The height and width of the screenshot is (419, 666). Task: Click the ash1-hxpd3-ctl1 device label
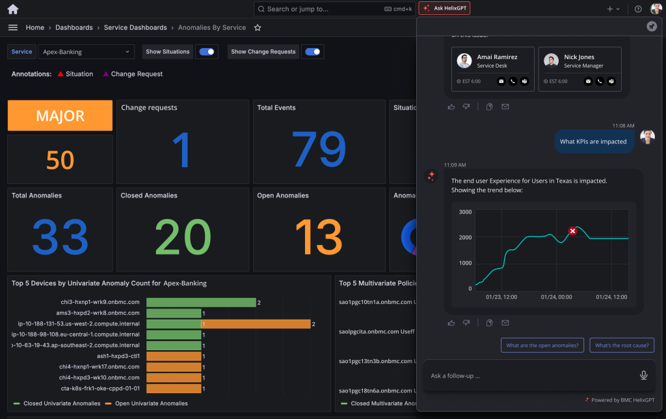point(118,356)
